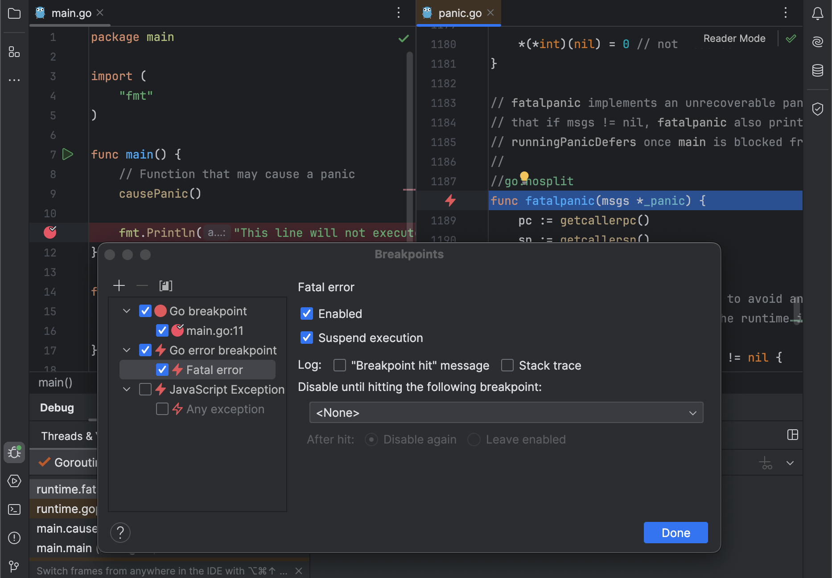The width and height of the screenshot is (832, 578).
Task: Open the Debug tool window bug icon
Action: point(14,452)
